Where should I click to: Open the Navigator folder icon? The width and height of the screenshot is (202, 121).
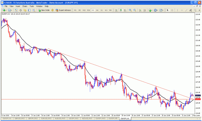click(25, 10)
